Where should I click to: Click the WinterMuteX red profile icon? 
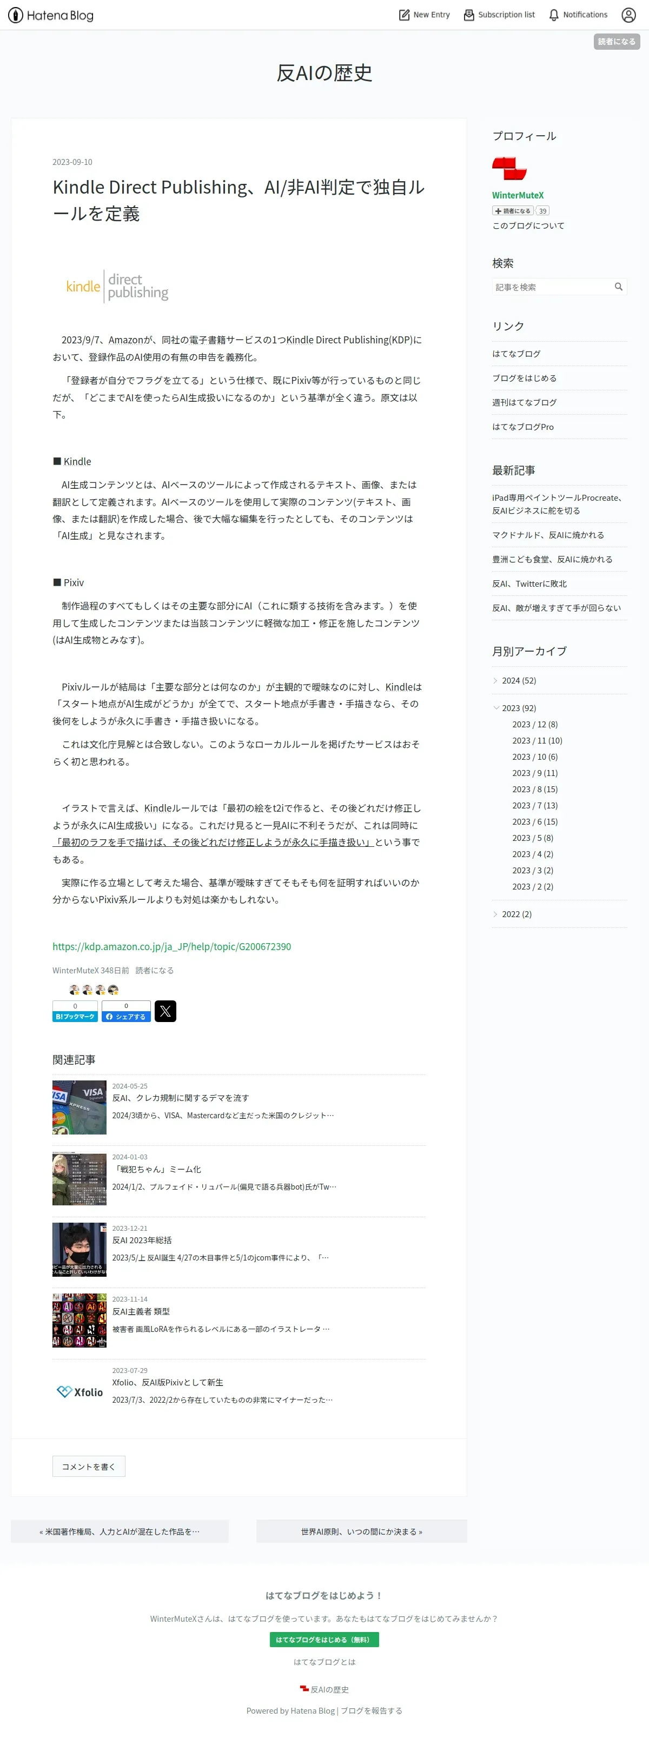509,168
